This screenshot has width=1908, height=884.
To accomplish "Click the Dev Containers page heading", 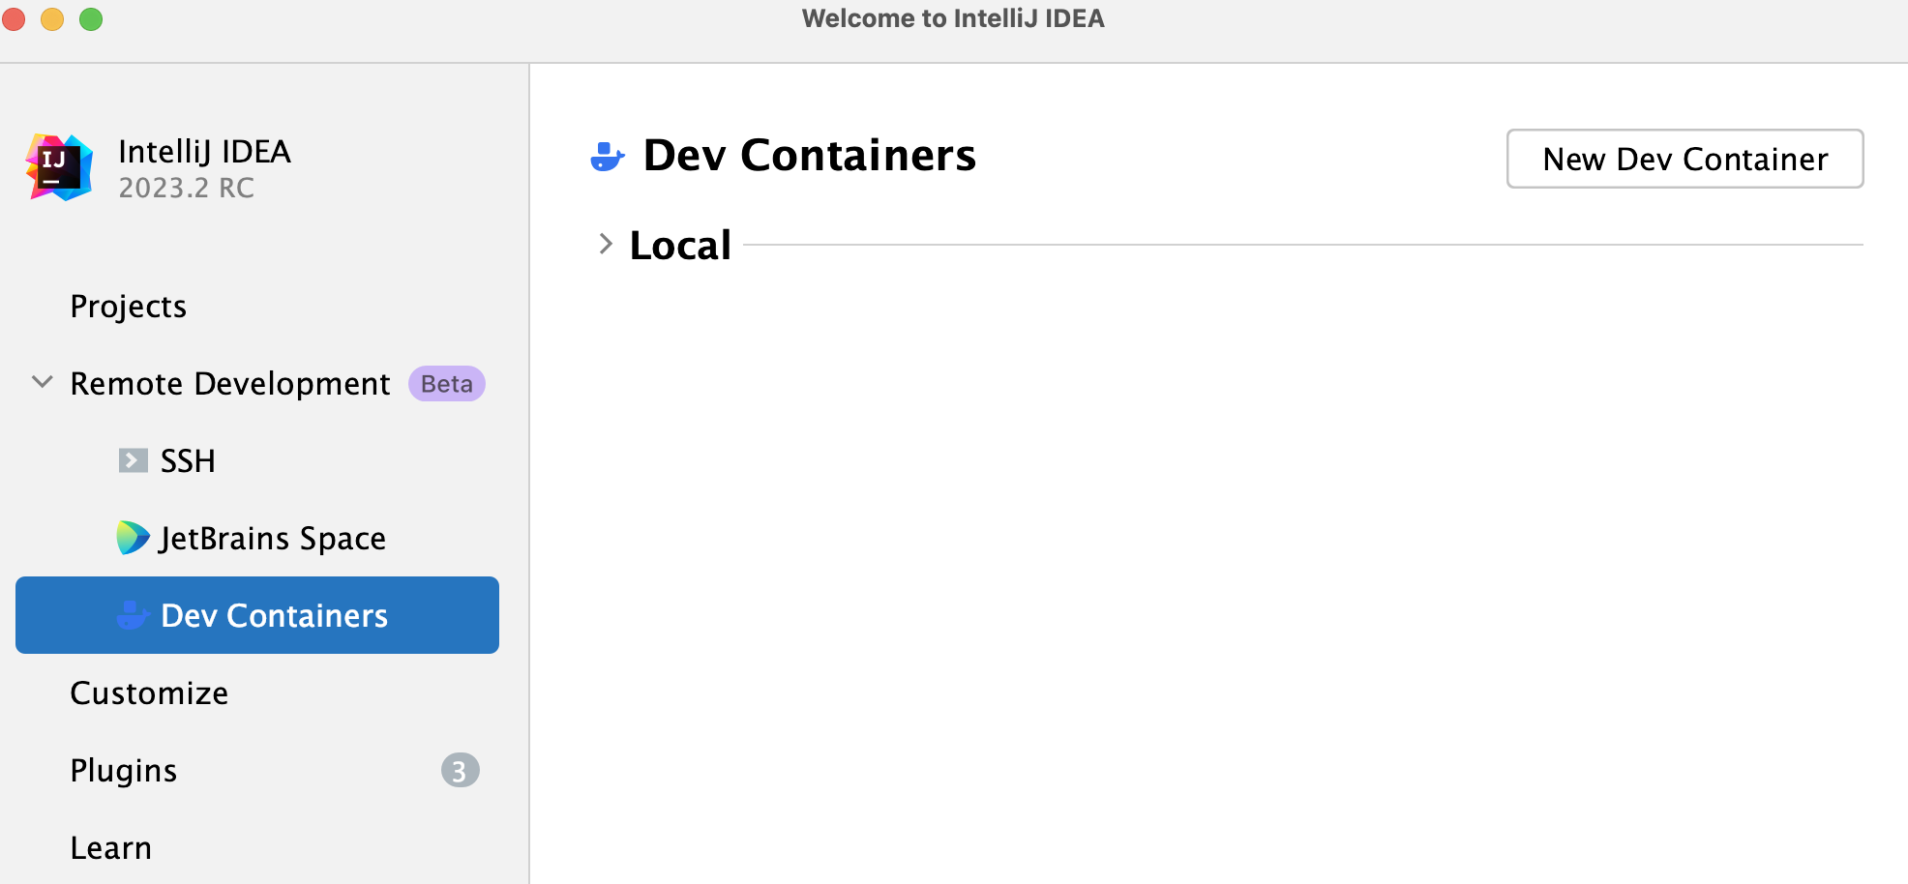I will (810, 156).
